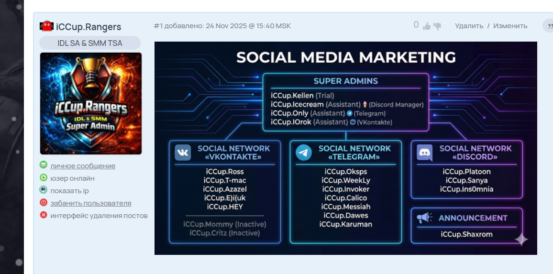The width and height of the screenshot is (553, 274).
Task: Click Удалить to delete the post
Action: pos(469,26)
